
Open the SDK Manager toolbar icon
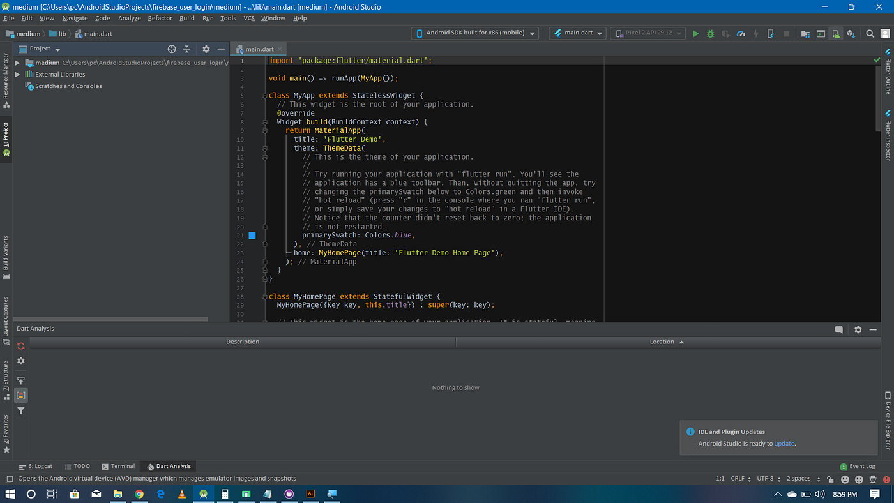pyautogui.click(x=850, y=33)
